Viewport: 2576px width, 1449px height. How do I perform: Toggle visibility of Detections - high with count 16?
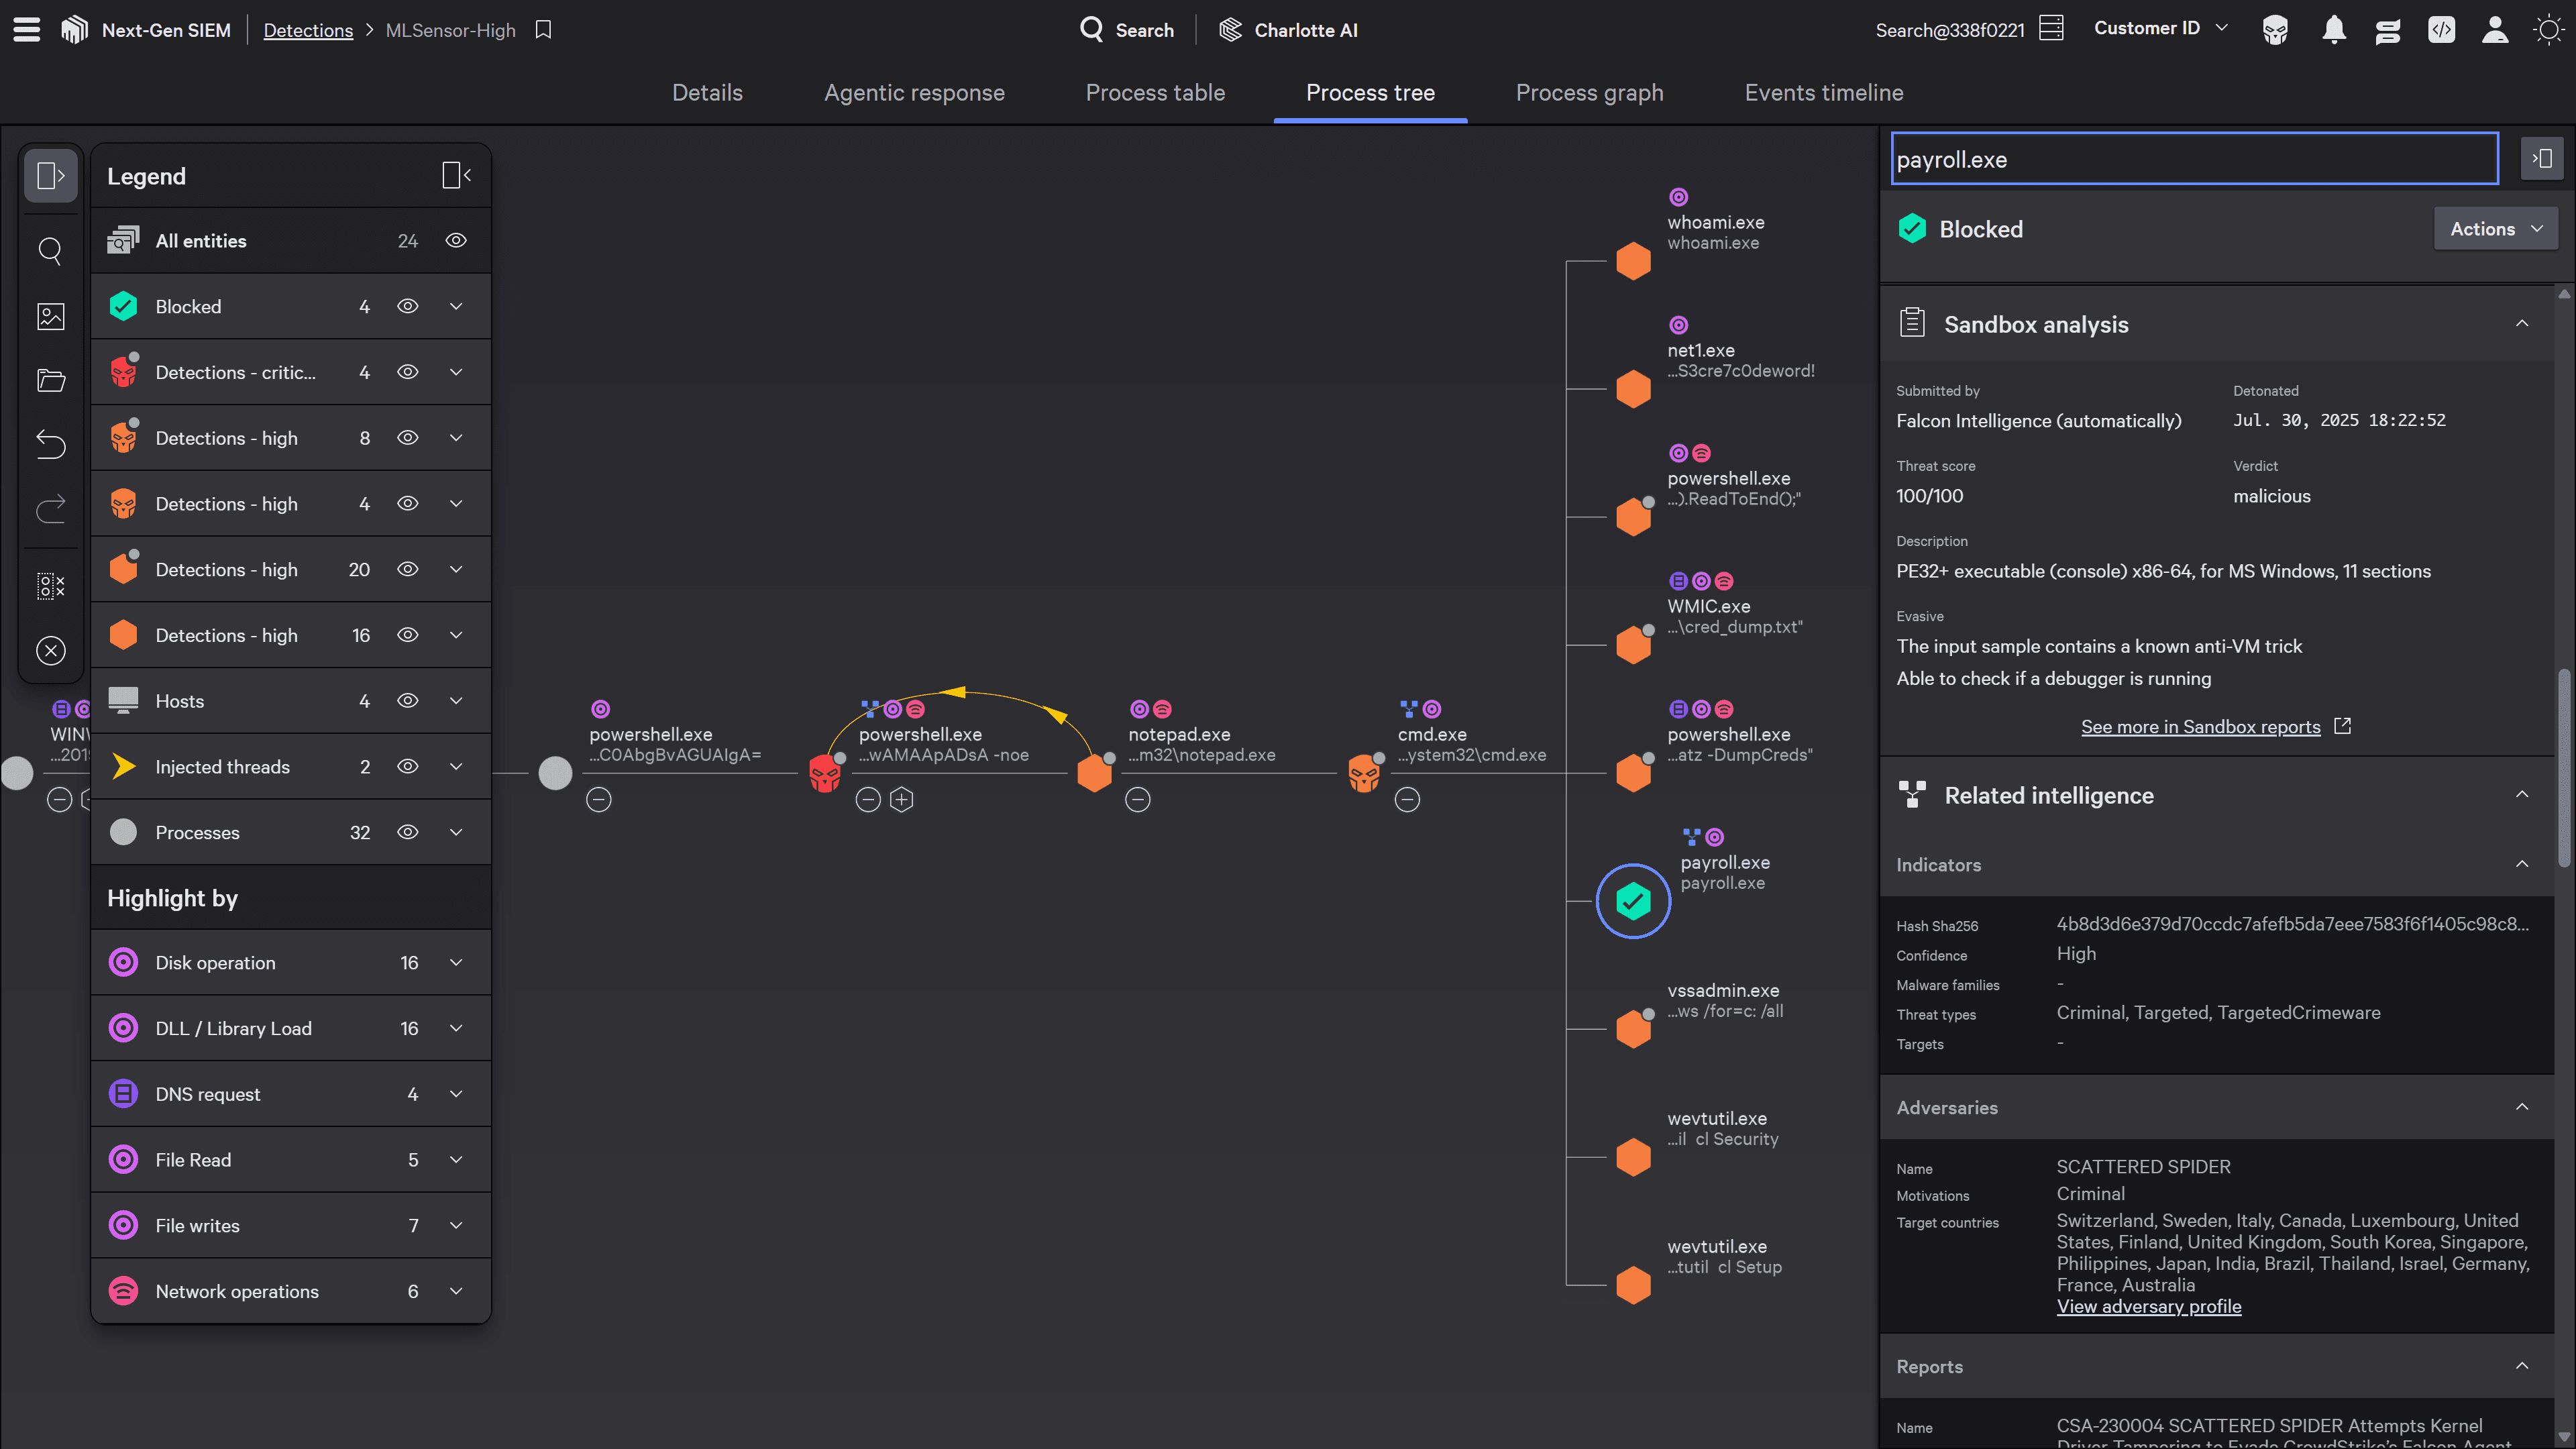(408, 635)
